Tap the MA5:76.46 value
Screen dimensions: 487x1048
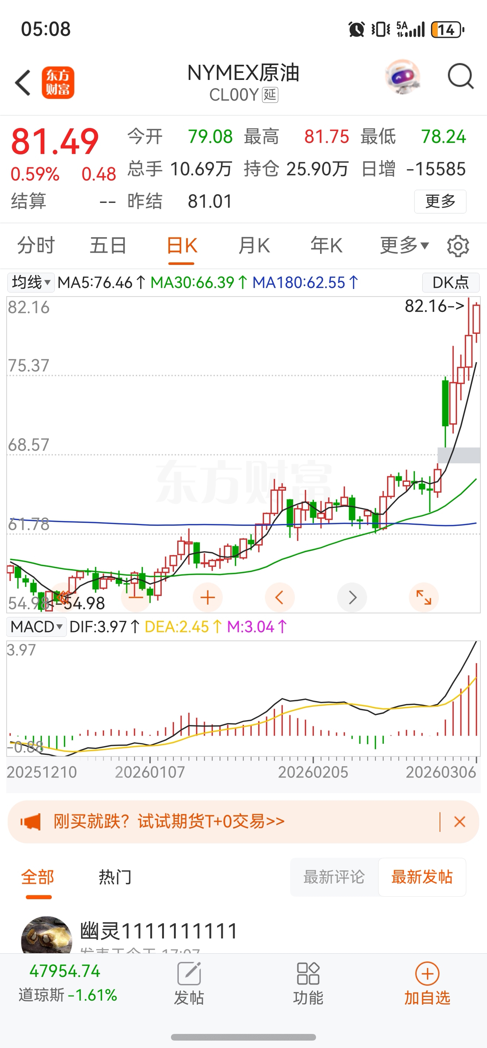[x=101, y=282]
